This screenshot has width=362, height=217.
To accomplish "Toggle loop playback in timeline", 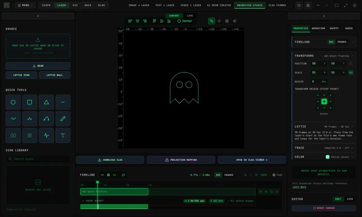I will point(123,175).
